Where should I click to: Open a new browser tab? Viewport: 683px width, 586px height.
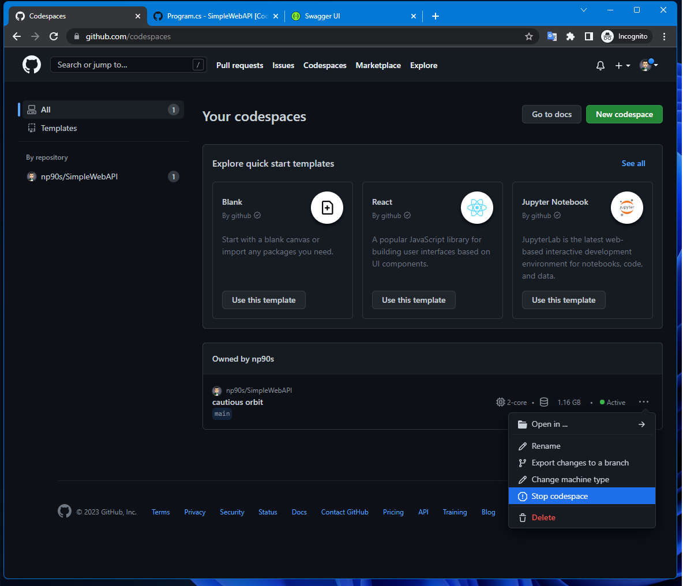435,16
